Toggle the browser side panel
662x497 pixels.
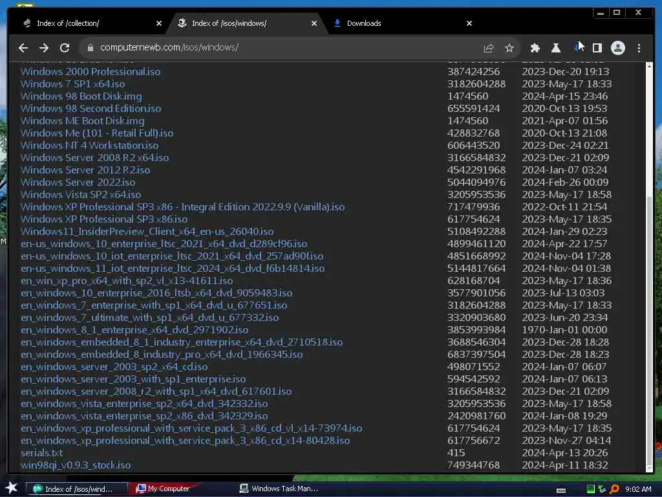pyautogui.click(x=597, y=48)
